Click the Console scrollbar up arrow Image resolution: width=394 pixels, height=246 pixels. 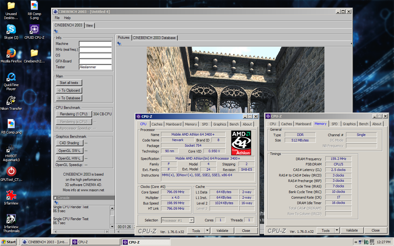(112, 208)
